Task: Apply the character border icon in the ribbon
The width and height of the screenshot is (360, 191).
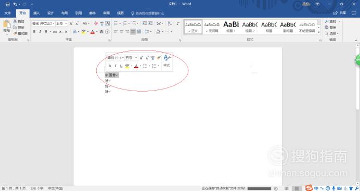Action: point(107,23)
